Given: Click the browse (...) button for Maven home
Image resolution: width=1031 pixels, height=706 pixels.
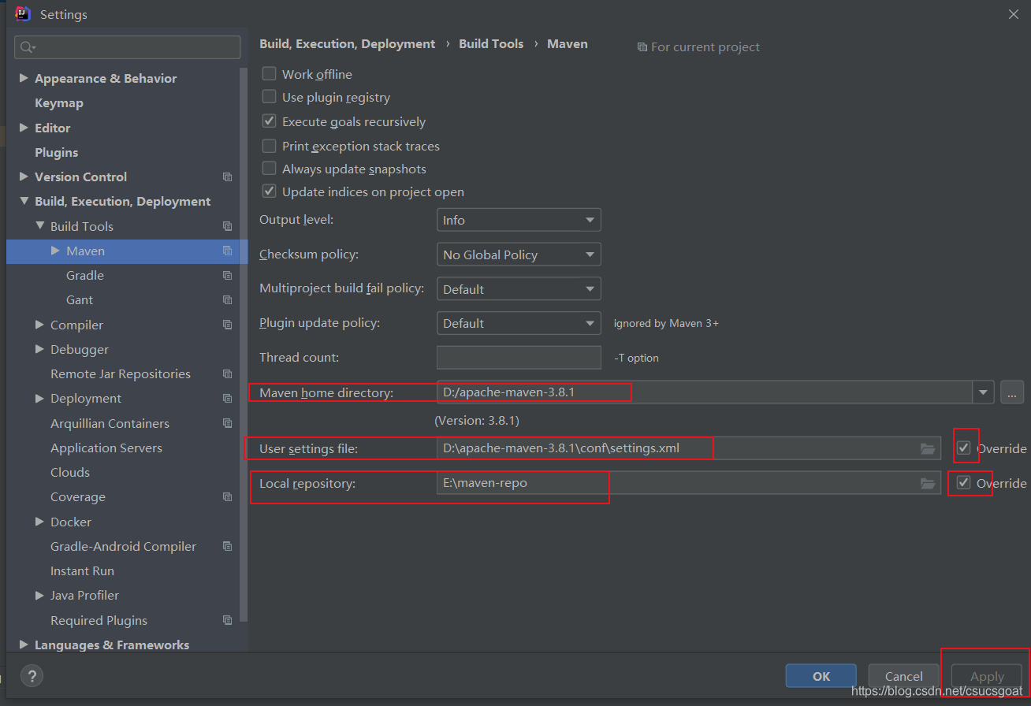Looking at the screenshot, I should click(1012, 392).
